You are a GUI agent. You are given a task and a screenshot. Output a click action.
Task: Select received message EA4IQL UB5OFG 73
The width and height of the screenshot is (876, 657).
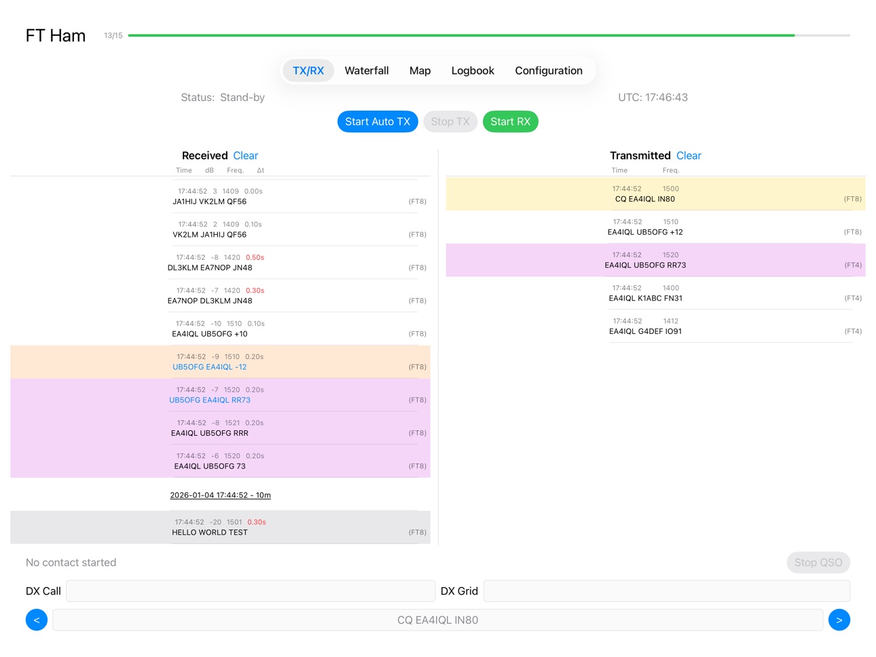pos(220,462)
